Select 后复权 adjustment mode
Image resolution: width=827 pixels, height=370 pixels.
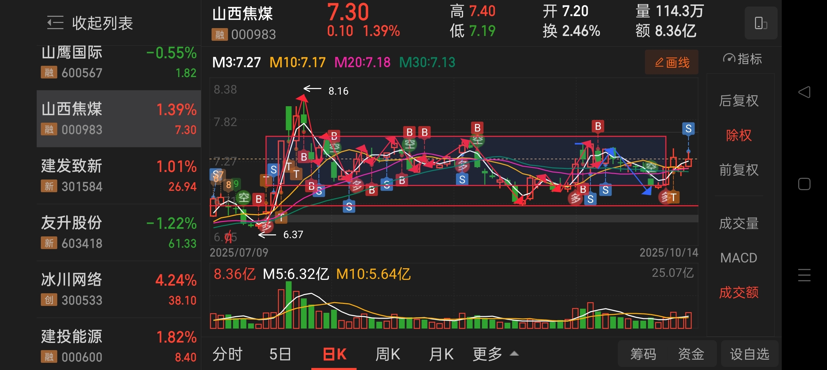pyautogui.click(x=739, y=101)
